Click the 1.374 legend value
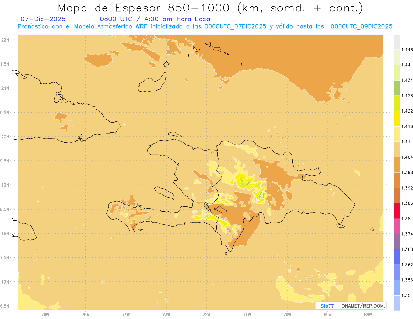413x319 pixels. click(407, 234)
